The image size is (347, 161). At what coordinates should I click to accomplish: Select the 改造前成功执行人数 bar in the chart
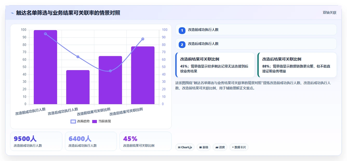(x=45, y=67)
